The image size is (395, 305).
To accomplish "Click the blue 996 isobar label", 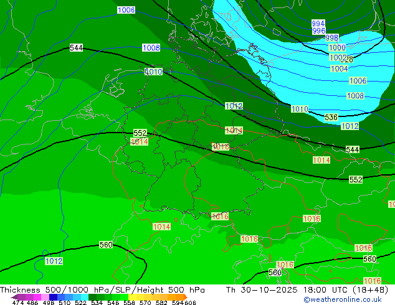I will click(x=318, y=30).
